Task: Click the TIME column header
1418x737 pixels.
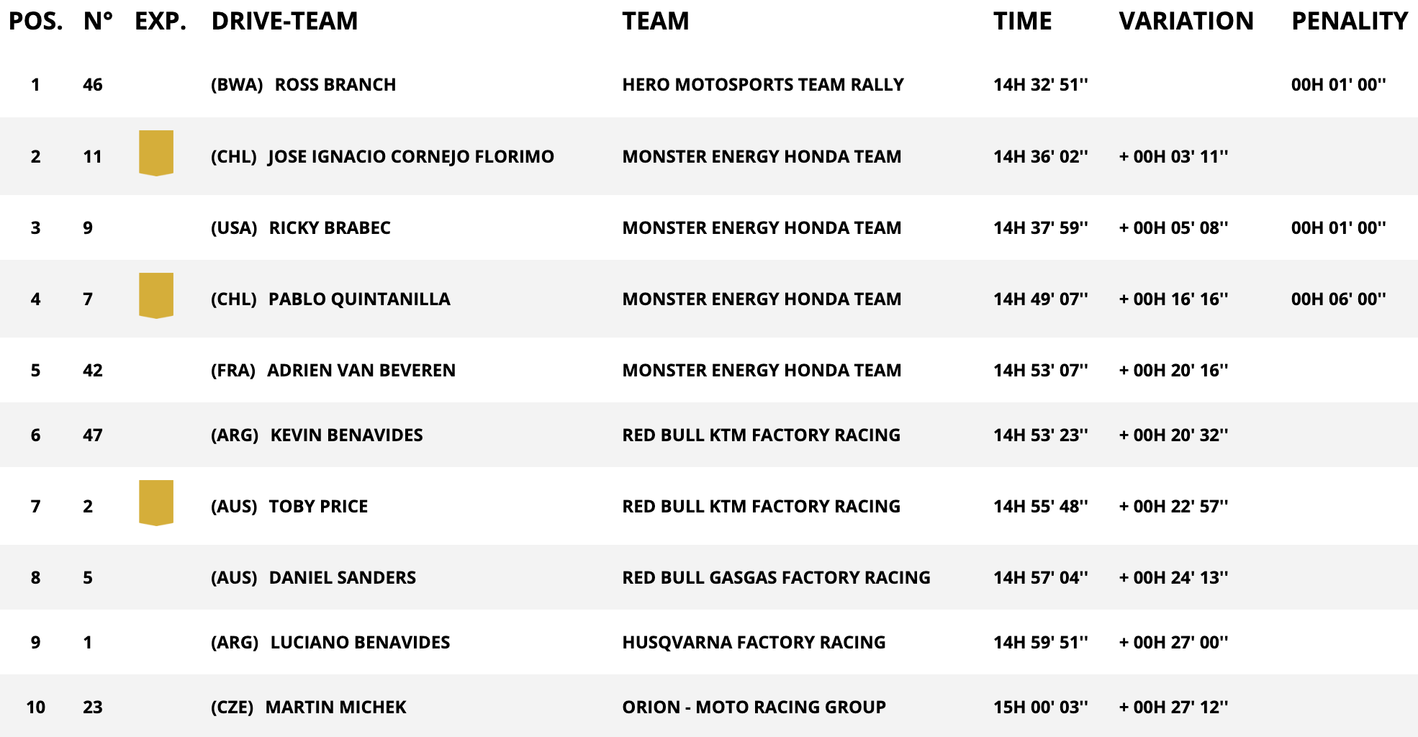Action: coord(1022,22)
